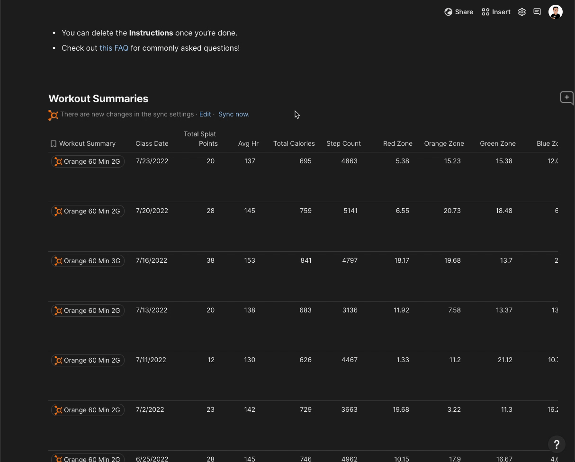Screen dimensions: 575x462
Task: Select the Total Splat Points column header
Action: (201, 139)
